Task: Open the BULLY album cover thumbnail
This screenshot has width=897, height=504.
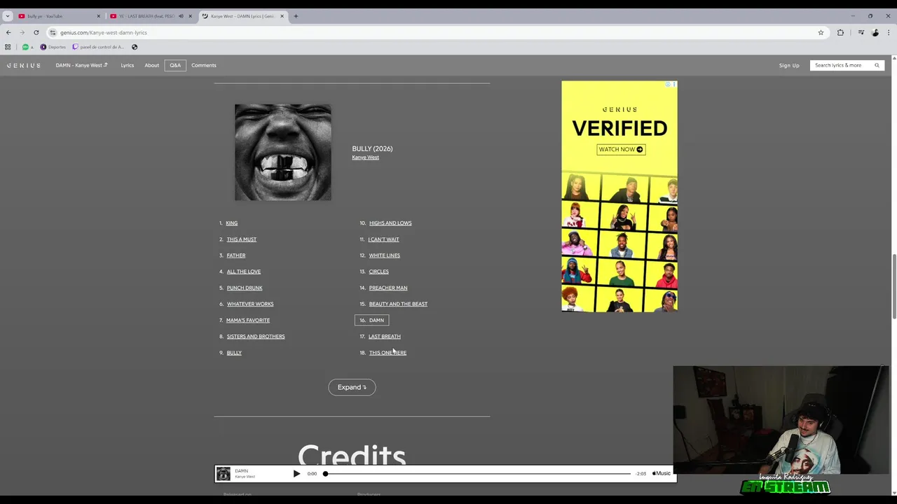Action: click(283, 153)
